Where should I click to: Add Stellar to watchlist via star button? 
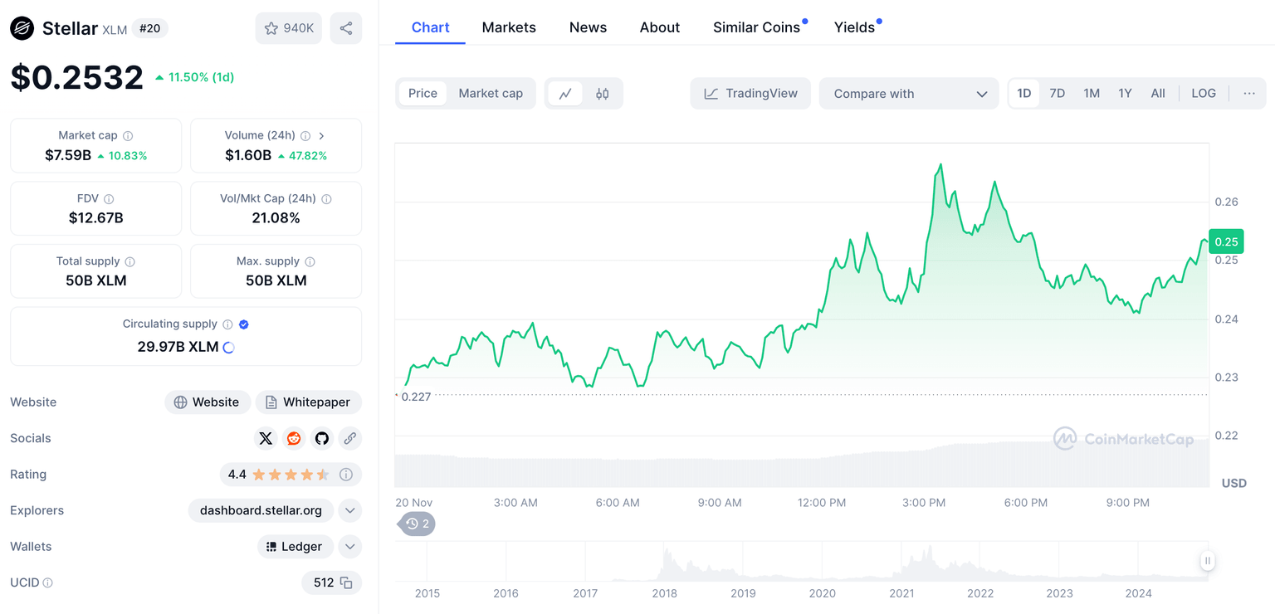[x=288, y=28]
